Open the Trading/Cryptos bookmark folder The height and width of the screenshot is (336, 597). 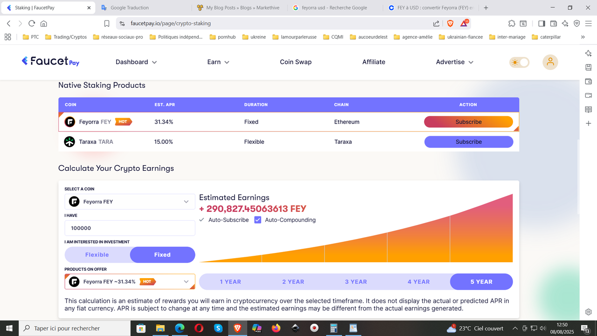click(x=66, y=37)
